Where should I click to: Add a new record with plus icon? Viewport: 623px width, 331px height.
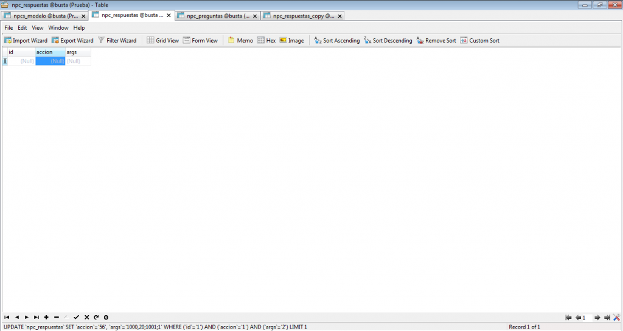tap(46, 317)
